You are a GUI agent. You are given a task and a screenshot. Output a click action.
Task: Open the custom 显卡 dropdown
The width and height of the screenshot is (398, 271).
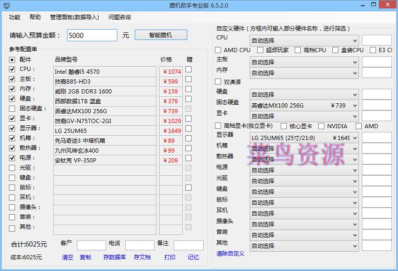pyautogui.click(x=304, y=116)
